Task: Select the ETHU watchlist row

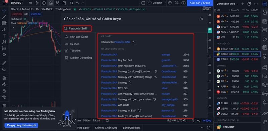Action: (x=238, y=59)
